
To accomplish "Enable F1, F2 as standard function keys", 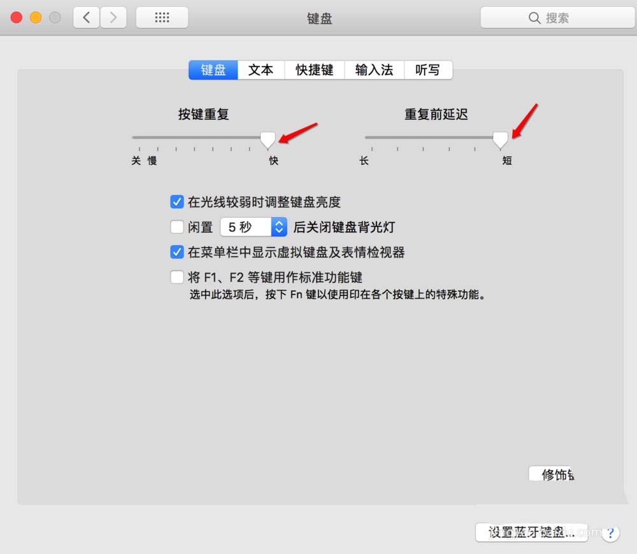I will point(177,277).
